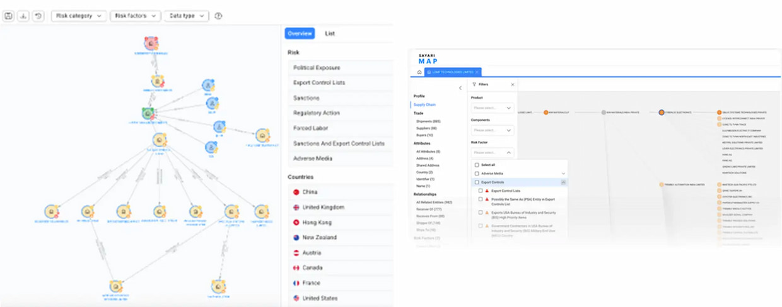Screen dimensions: 782x307
Task: Open the help question-mark icon
Action: tap(218, 16)
